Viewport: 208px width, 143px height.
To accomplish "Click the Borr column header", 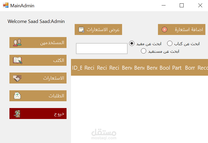I will point(190,68).
